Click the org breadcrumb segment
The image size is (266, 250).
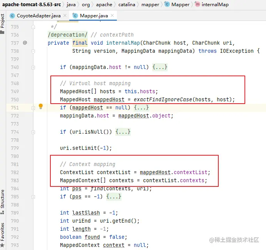click(x=86, y=5)
